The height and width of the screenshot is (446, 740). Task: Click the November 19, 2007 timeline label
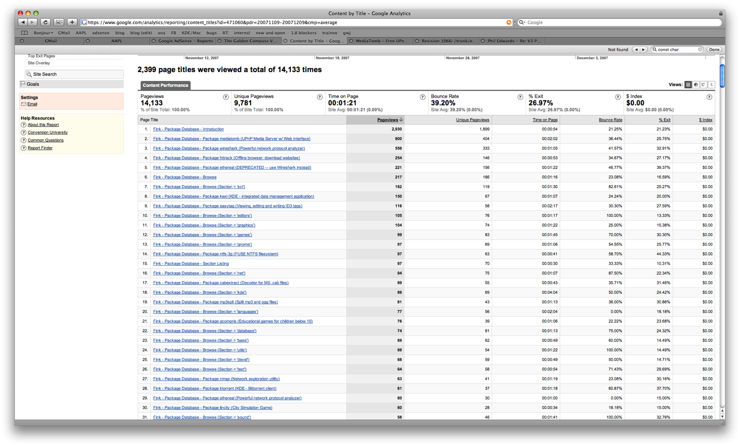tap(333, 58)
